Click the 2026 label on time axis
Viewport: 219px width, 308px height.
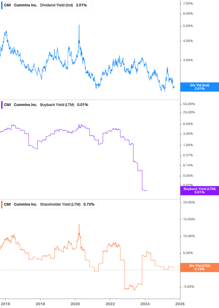click(x=180, y=304)
